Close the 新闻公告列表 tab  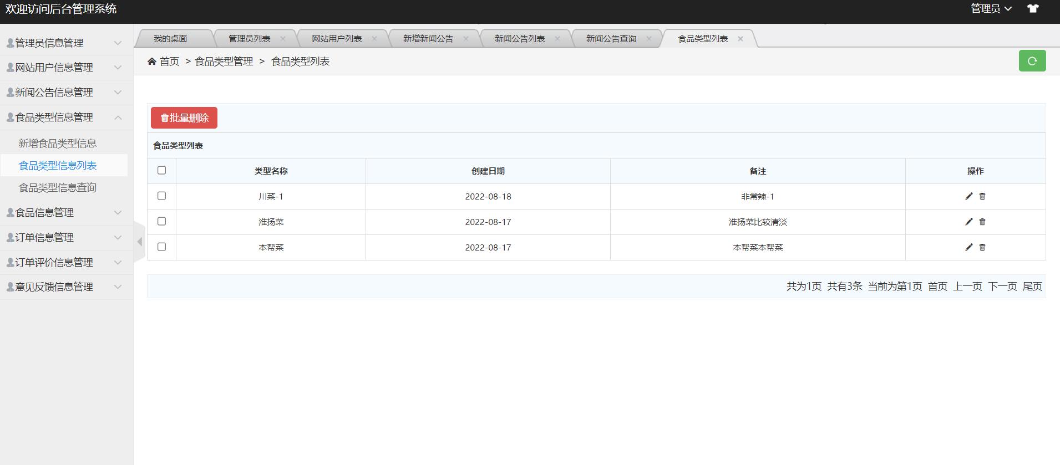[x=557, y=39]
